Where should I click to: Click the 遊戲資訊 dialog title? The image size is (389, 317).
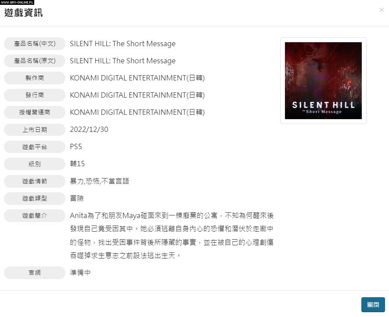tap(24, 13)
